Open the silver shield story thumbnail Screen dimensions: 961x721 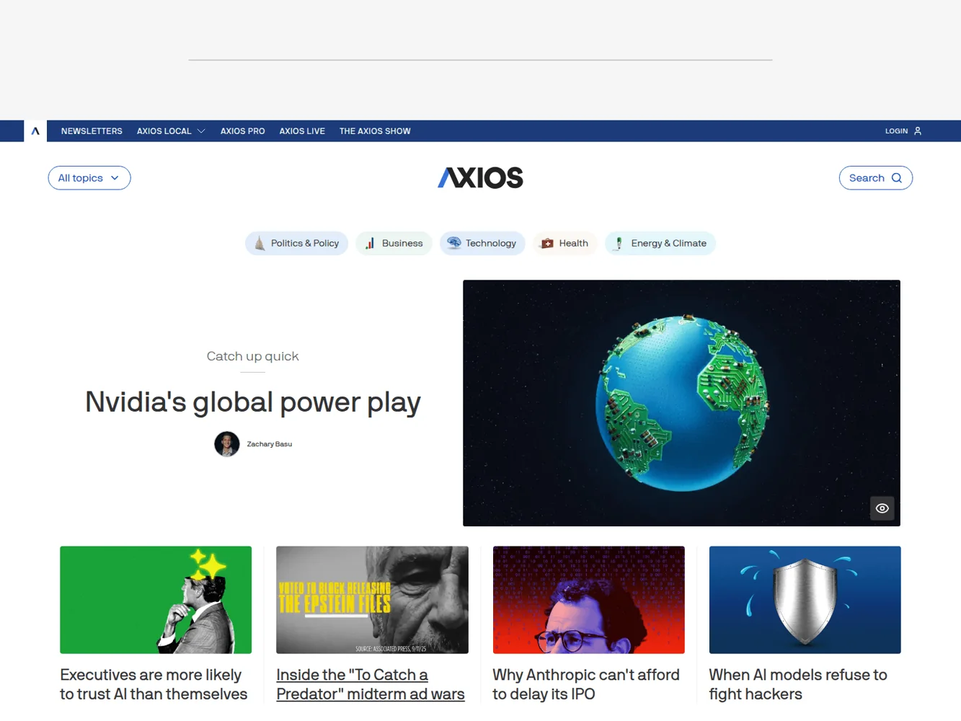[x=805, y=600]
